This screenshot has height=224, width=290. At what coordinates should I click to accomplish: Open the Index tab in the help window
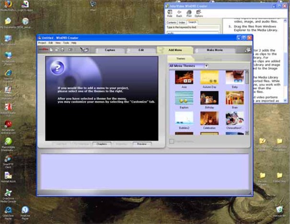(182, 22)
